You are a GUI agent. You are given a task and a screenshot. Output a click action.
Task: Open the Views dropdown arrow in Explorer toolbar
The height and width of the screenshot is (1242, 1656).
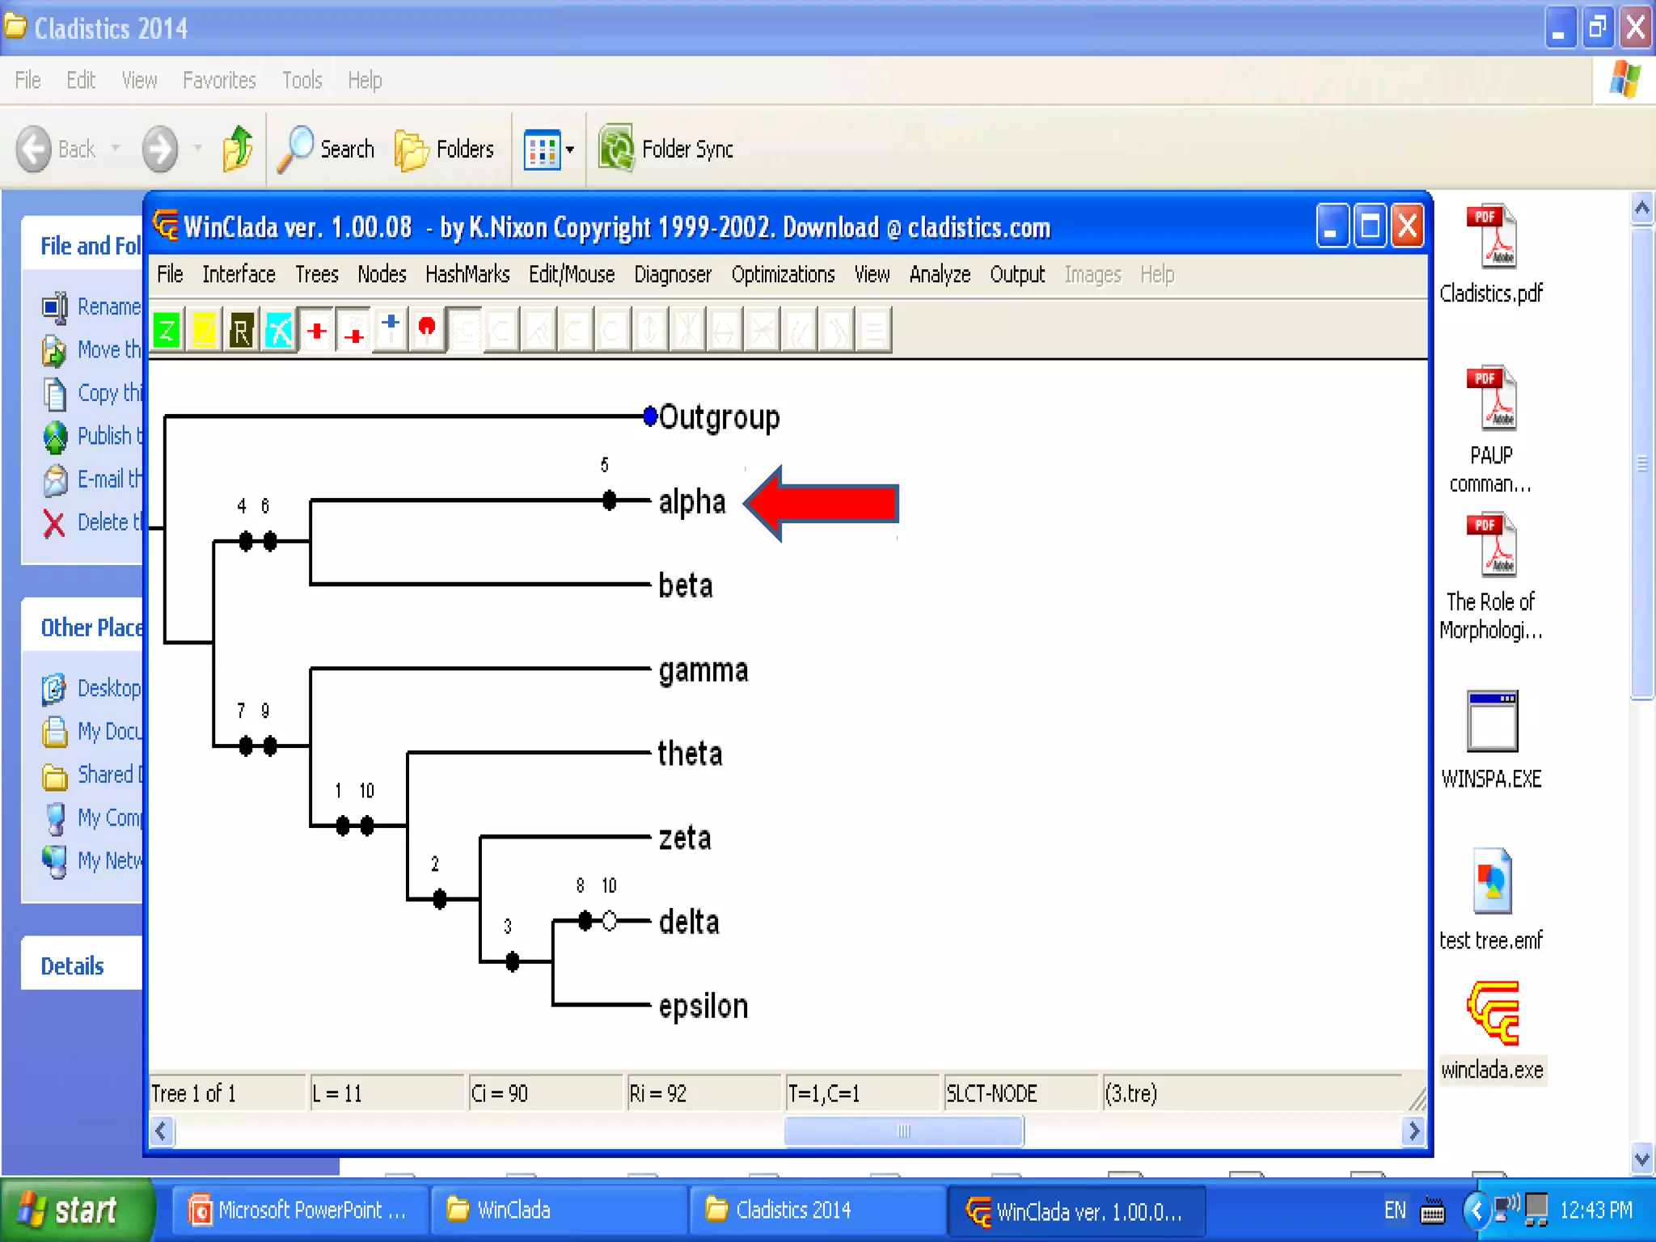point(570,150)
